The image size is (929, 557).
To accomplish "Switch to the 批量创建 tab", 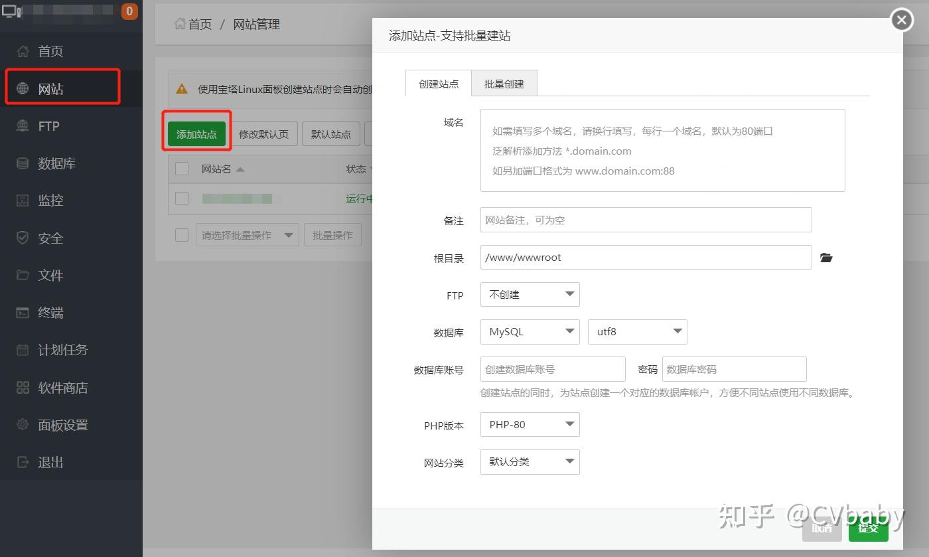I will pos(504,83).
